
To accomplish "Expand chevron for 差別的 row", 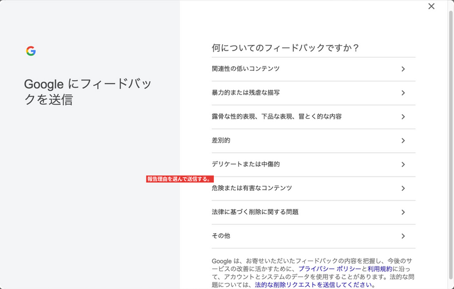I will coord(403,141).
